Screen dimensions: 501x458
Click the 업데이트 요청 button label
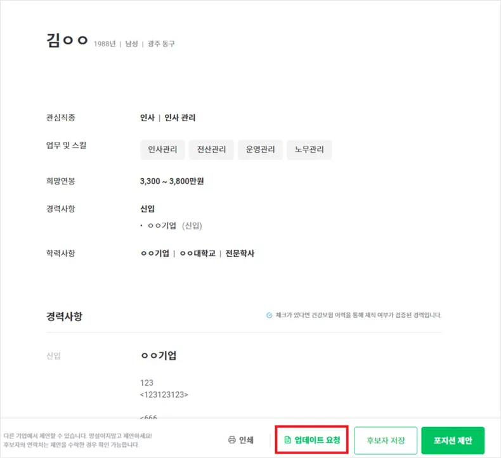click(317, 440)
